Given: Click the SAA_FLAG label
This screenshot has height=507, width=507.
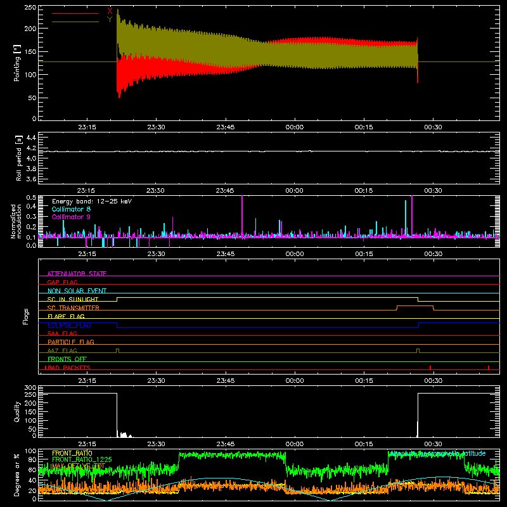Looking at the screenshot, I should tap(62, 333).
